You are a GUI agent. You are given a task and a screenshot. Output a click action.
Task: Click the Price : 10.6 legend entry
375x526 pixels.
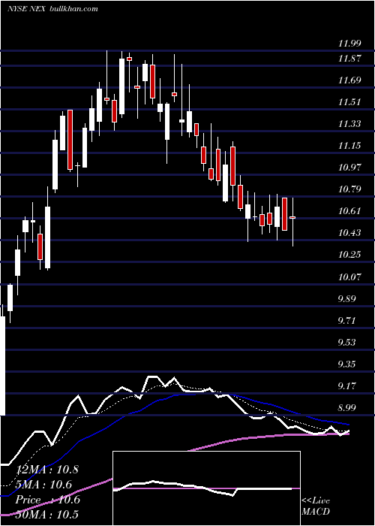pos(46,500)
